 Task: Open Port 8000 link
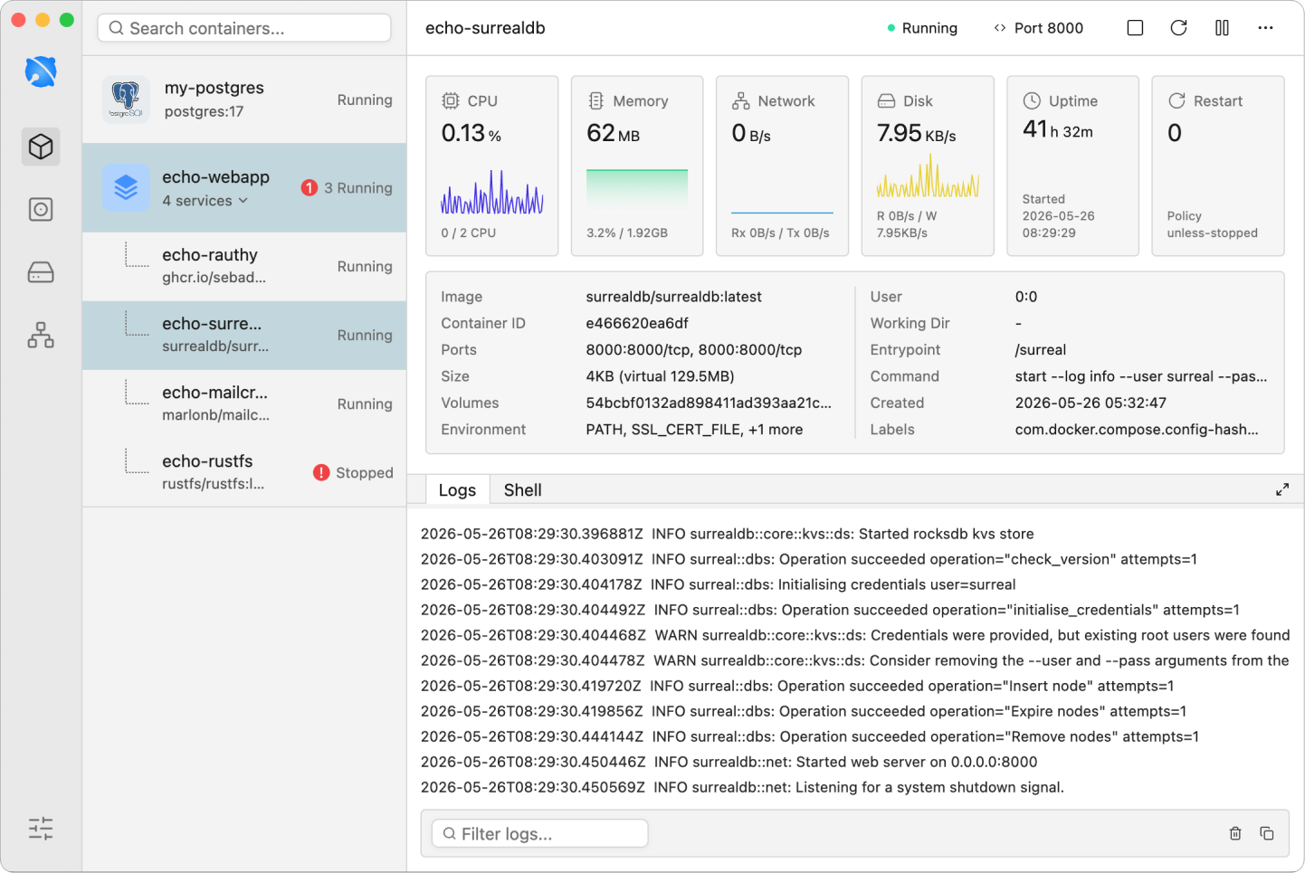click(1038, 28)
